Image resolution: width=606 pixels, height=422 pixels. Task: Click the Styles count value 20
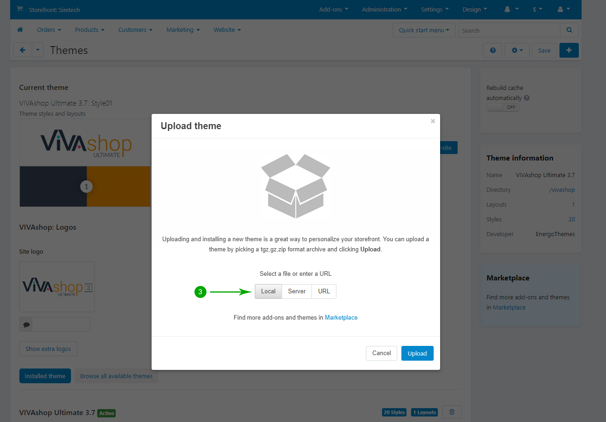tap(572, 220)
